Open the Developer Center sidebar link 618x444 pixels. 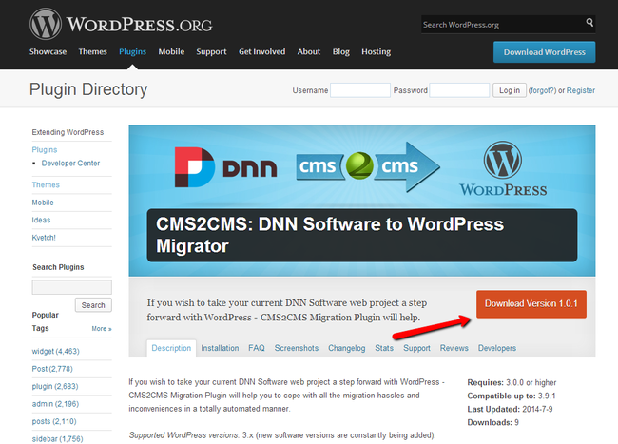point(71,164)
